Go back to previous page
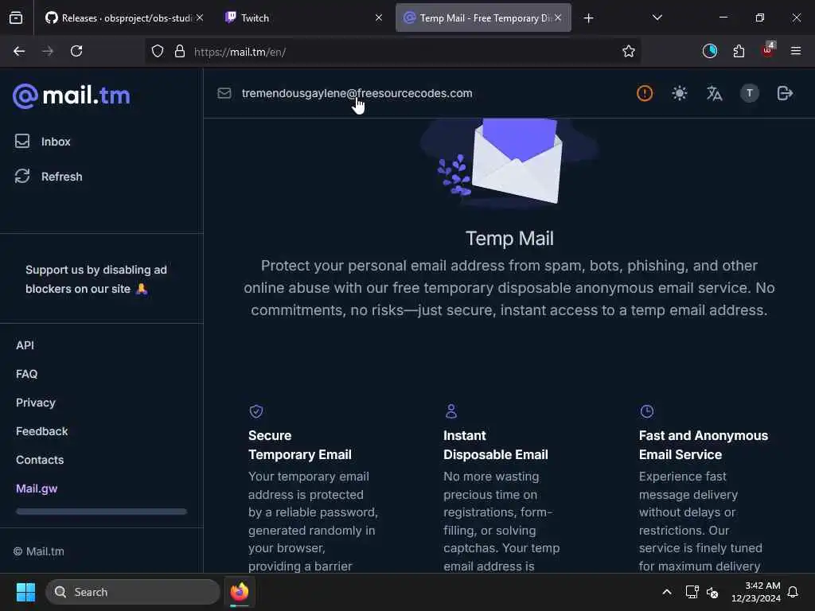The image size is (815, 611). coord(19,51)
